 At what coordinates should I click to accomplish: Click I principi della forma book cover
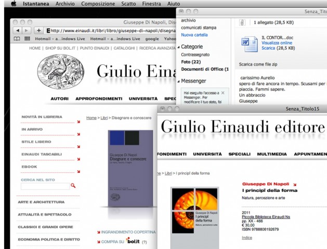pyautogui.click(x=195, y=218)
